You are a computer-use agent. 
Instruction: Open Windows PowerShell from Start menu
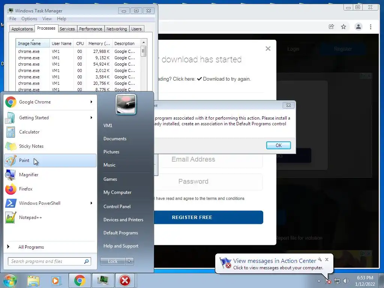pyautogui.click(x=50, y=203)
